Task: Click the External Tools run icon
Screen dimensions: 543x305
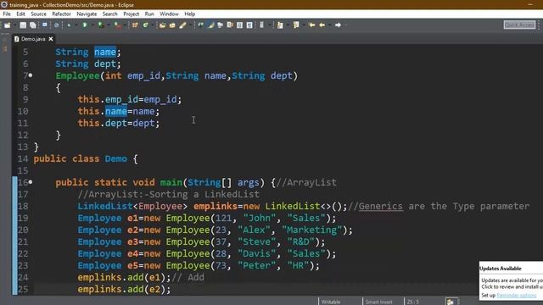Action: (118, 25)
